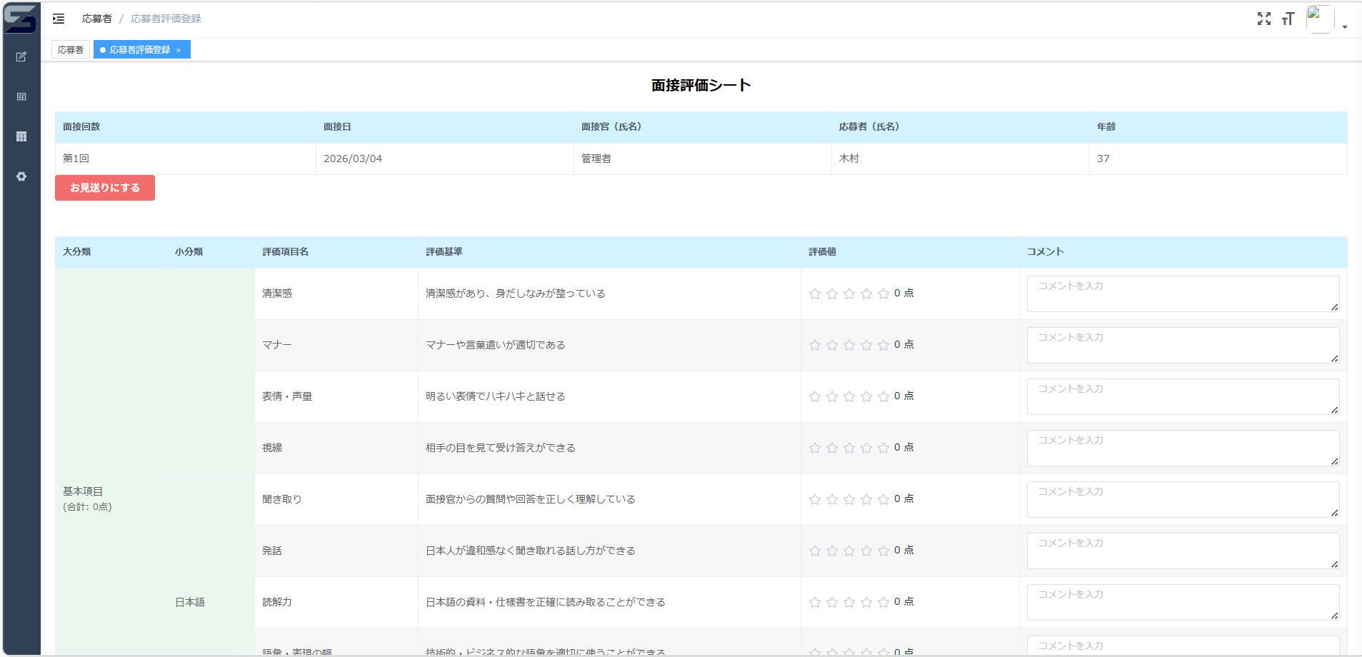Click the app logo at top of sidebar

21,19
